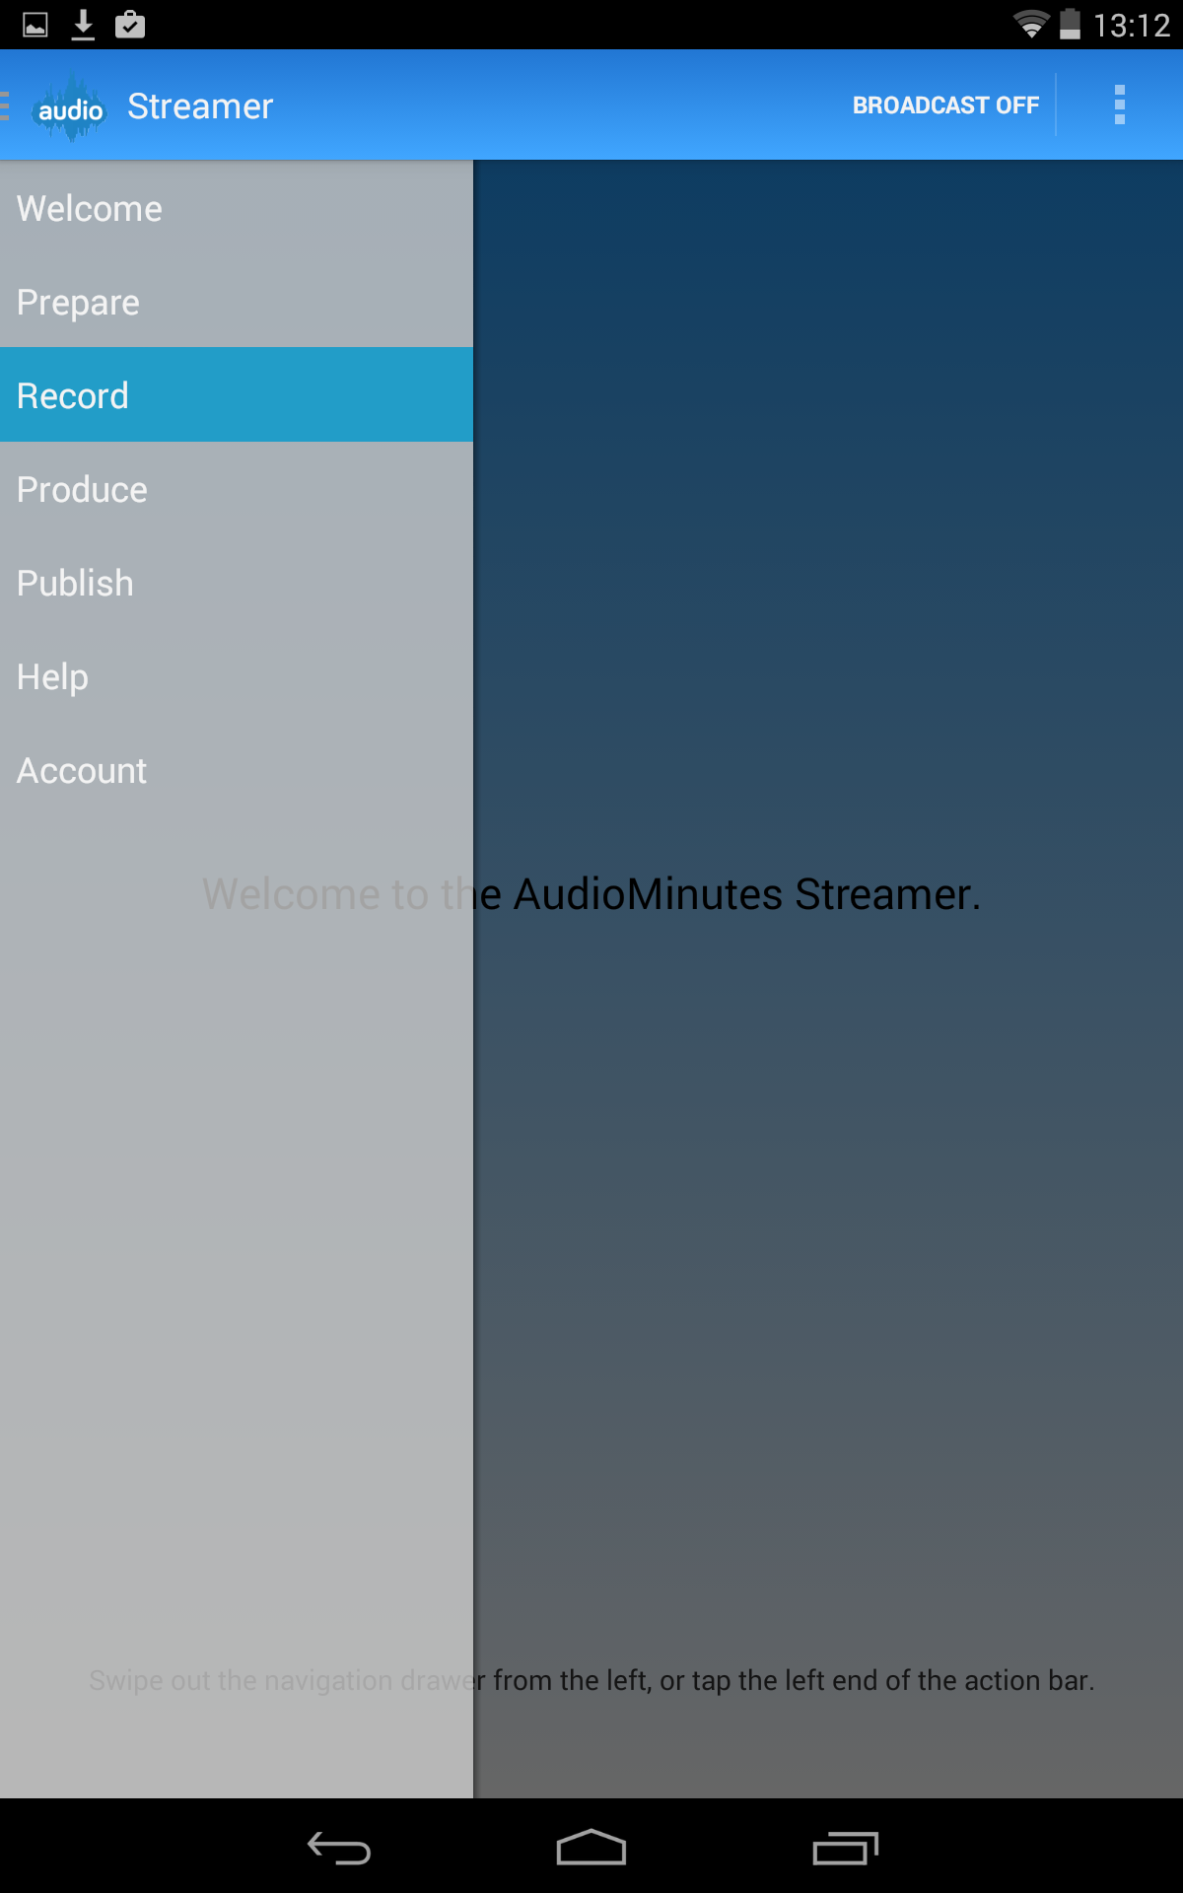Viewport: 1183px width, 1893px height.
Task: Open the recent apps button
Action: click(845, 1848)
